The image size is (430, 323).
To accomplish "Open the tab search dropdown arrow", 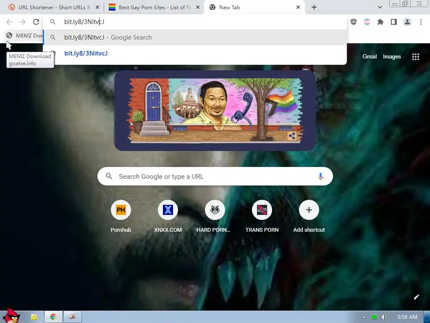I will [x=380, y=7].
